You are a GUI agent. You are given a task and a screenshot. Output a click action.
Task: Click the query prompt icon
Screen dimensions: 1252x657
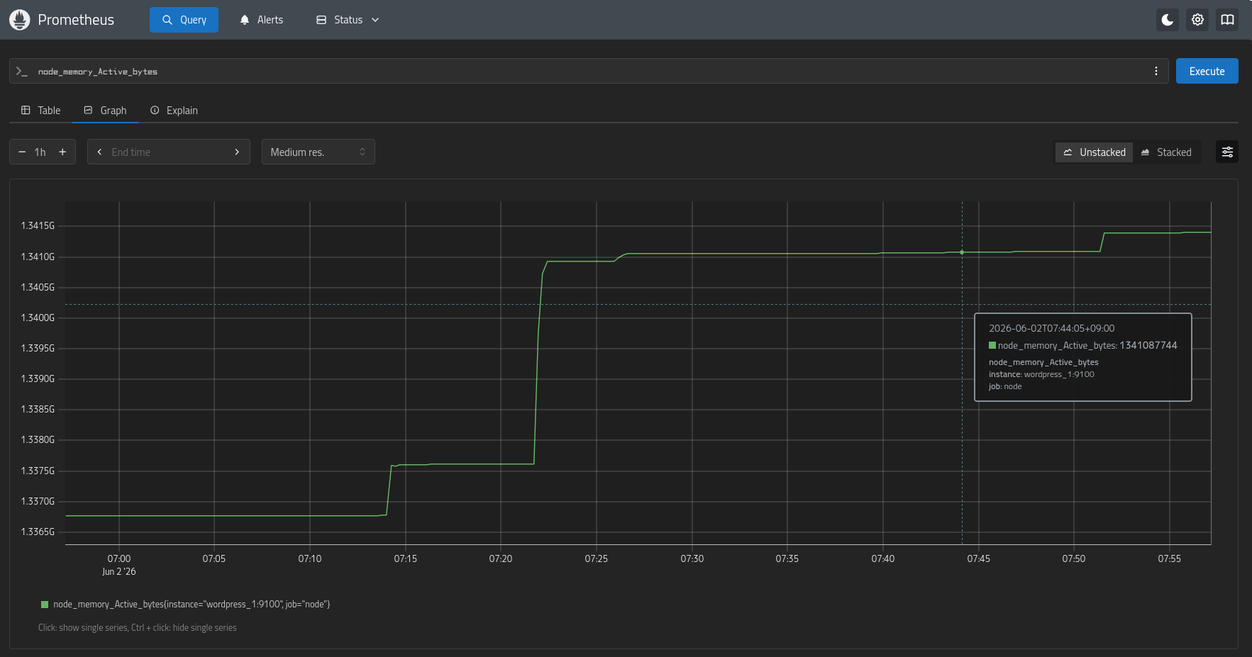click(22, 71)
